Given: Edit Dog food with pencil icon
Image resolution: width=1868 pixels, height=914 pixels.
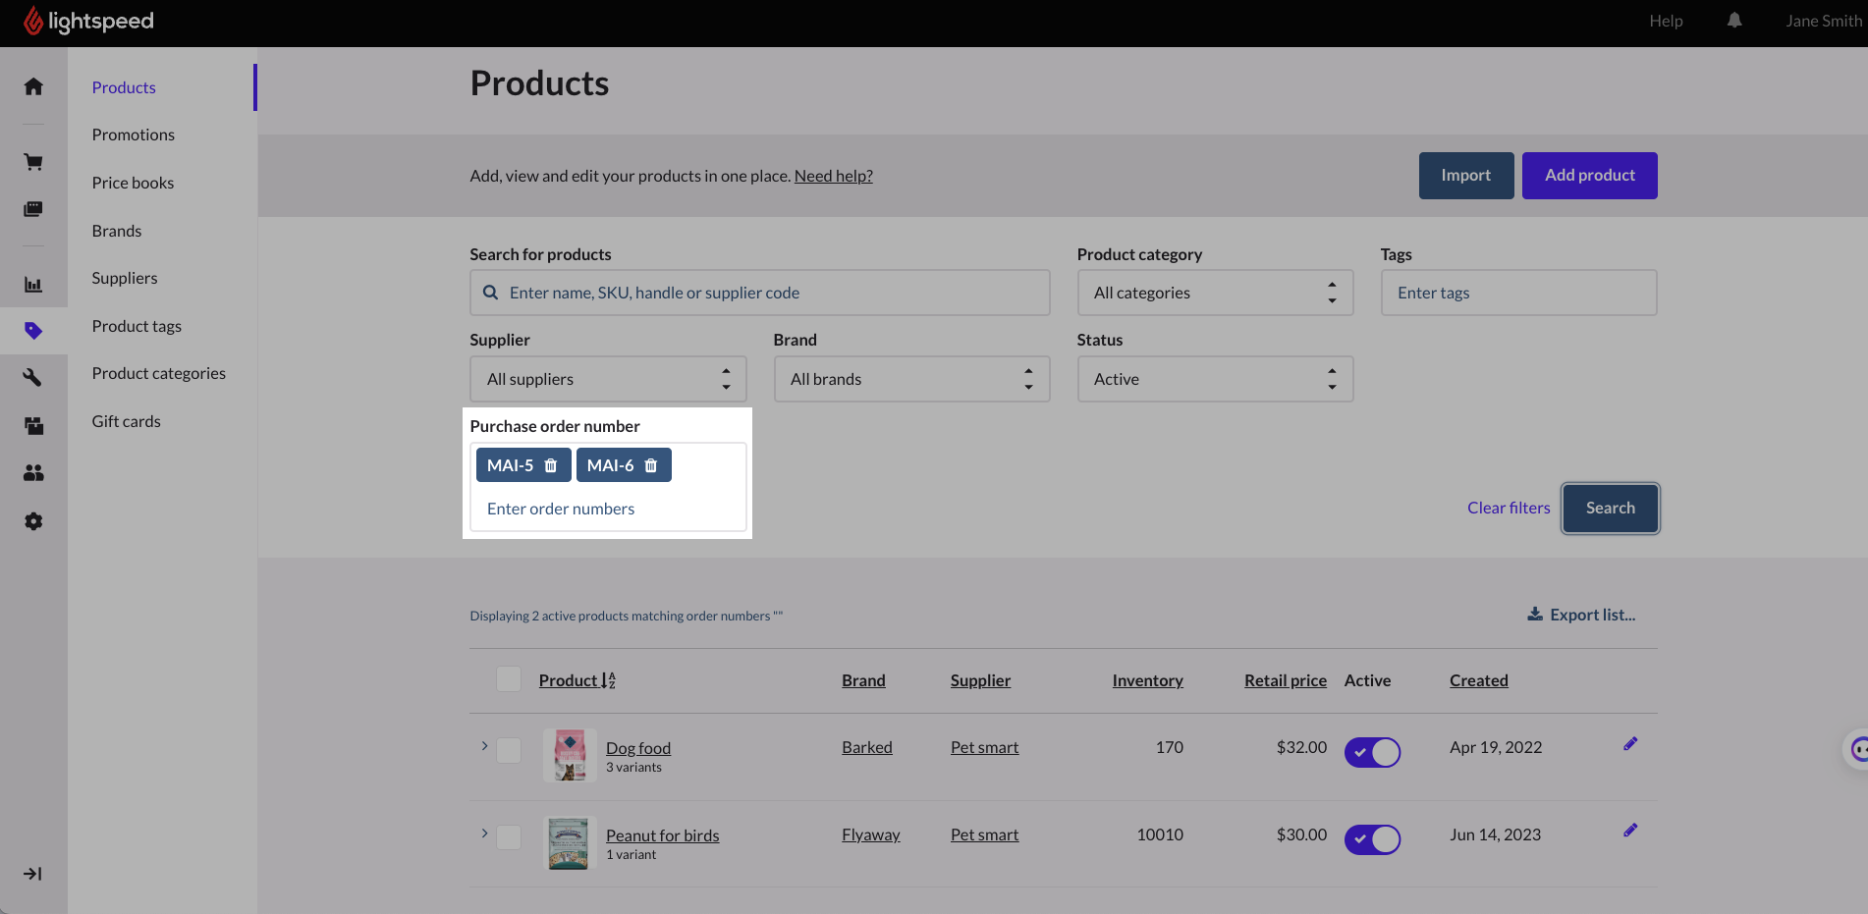Looking at the screenshot, I should pos(1630,744).
